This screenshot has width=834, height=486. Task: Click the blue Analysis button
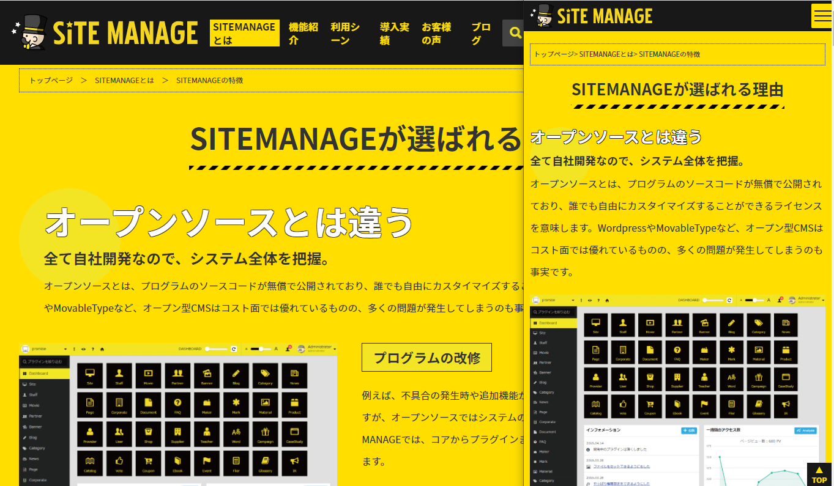805,430
